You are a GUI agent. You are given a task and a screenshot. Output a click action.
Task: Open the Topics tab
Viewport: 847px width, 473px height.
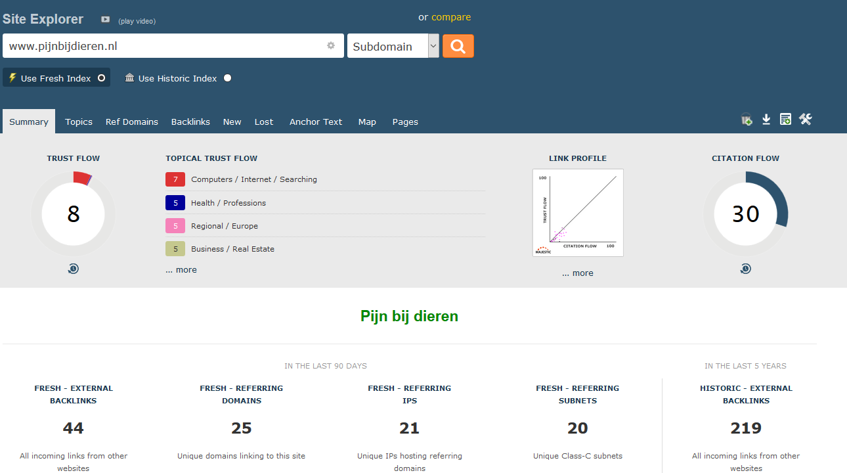pos(79,122)
